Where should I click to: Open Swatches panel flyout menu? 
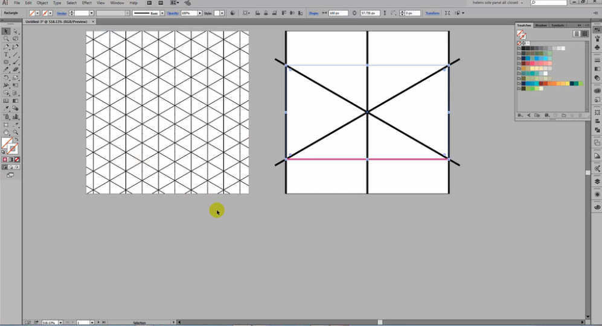coord(587,25)
